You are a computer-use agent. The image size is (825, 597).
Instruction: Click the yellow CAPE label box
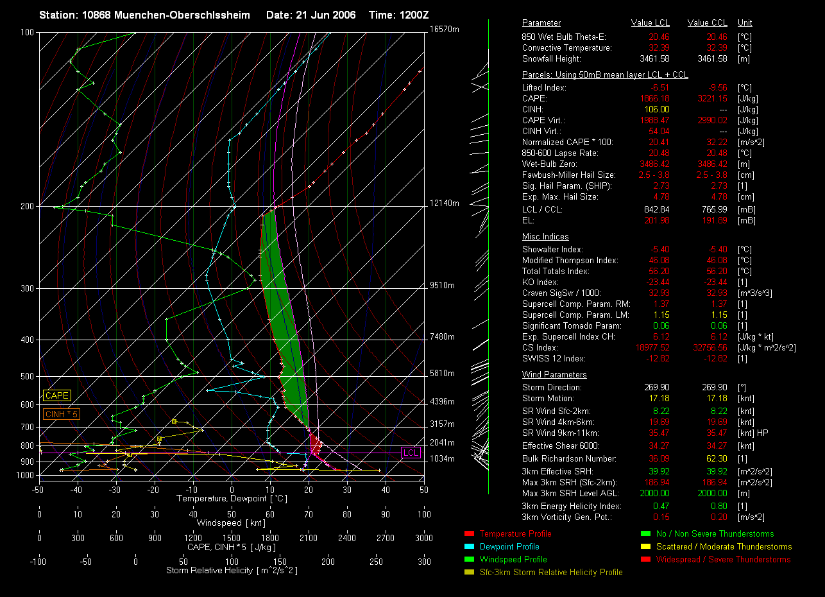click(57, 396)
